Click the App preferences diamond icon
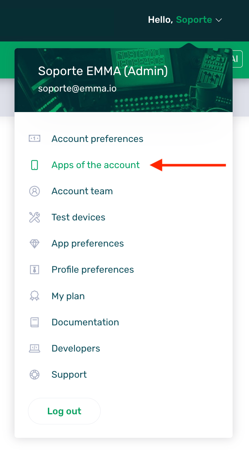Image resolution: width=249 pixels, height=458 pixels. pos(34,244)
